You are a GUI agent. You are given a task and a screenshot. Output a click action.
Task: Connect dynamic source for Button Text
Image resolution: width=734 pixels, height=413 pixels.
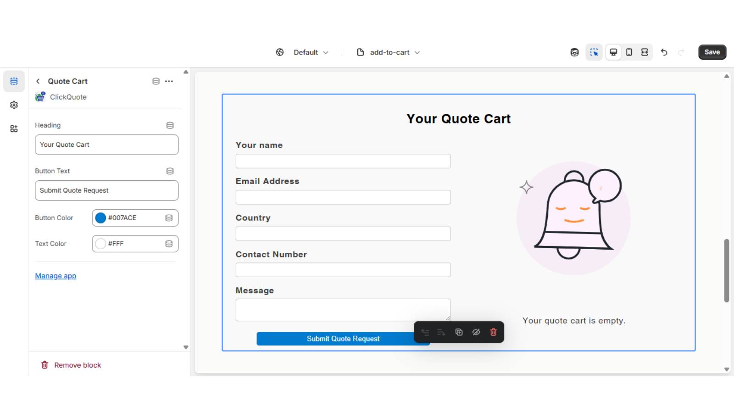(x=170, y=171)
